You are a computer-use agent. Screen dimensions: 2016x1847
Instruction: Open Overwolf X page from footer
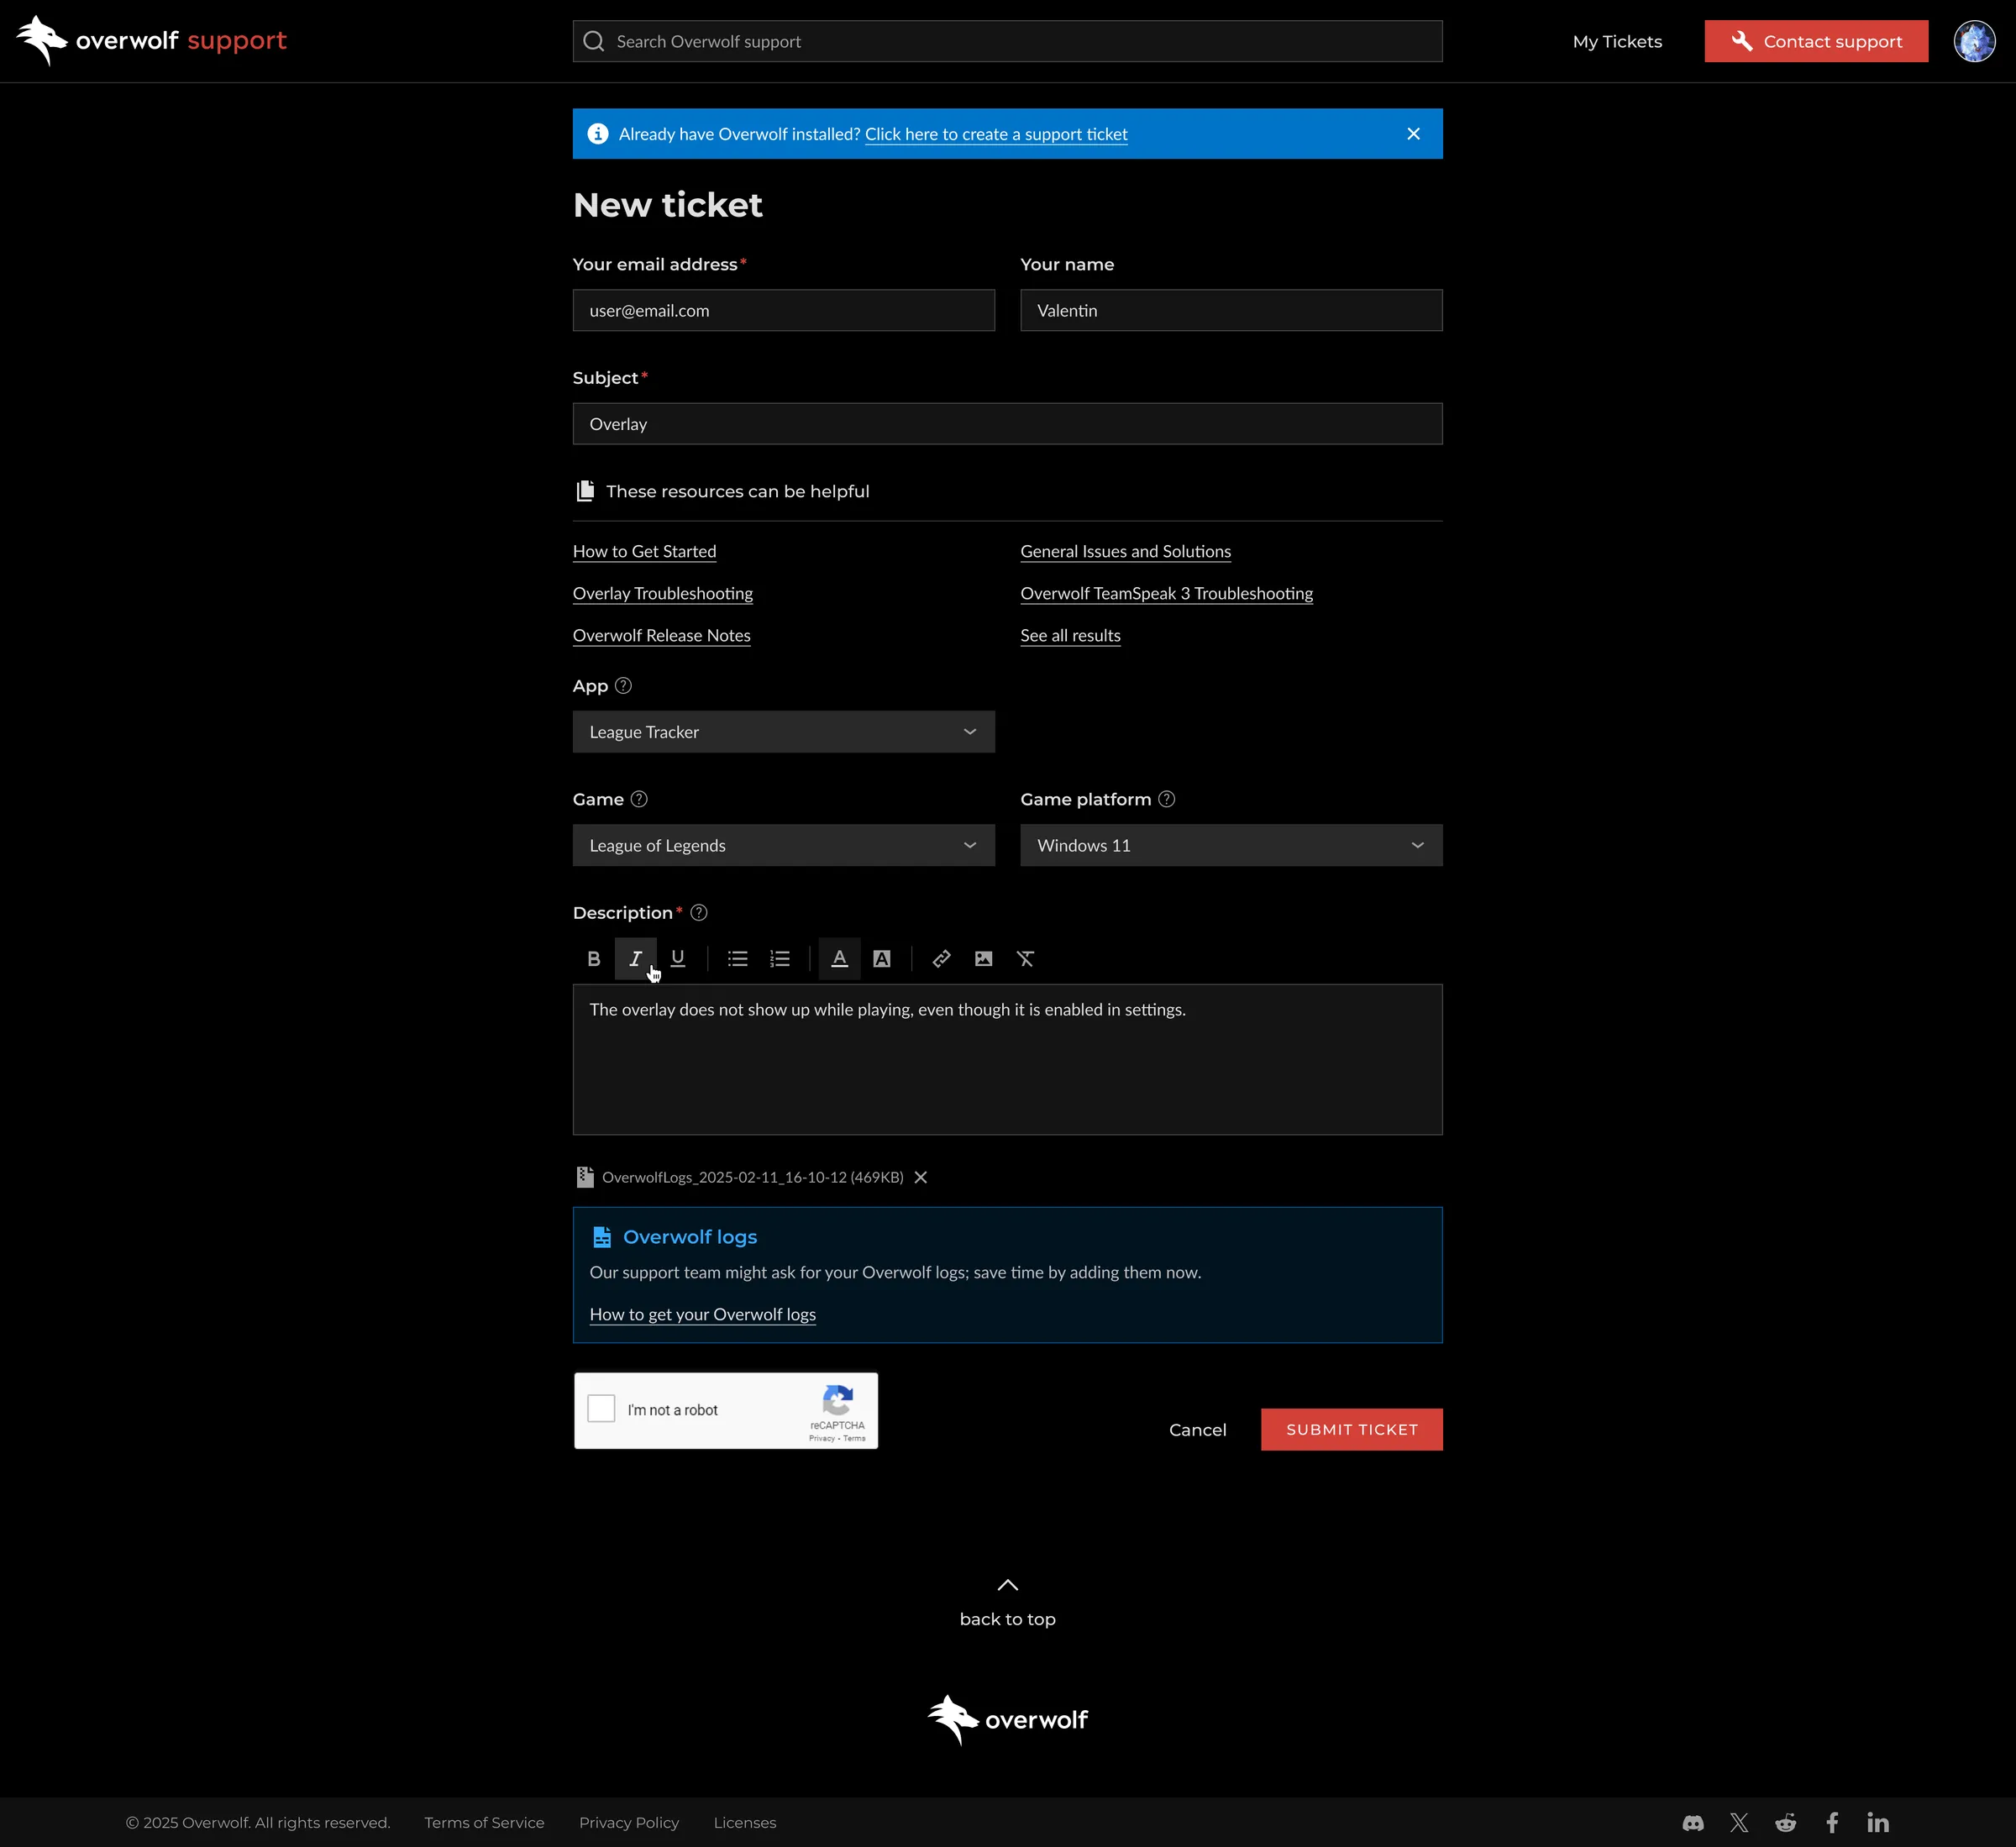coord(1739,1823)
